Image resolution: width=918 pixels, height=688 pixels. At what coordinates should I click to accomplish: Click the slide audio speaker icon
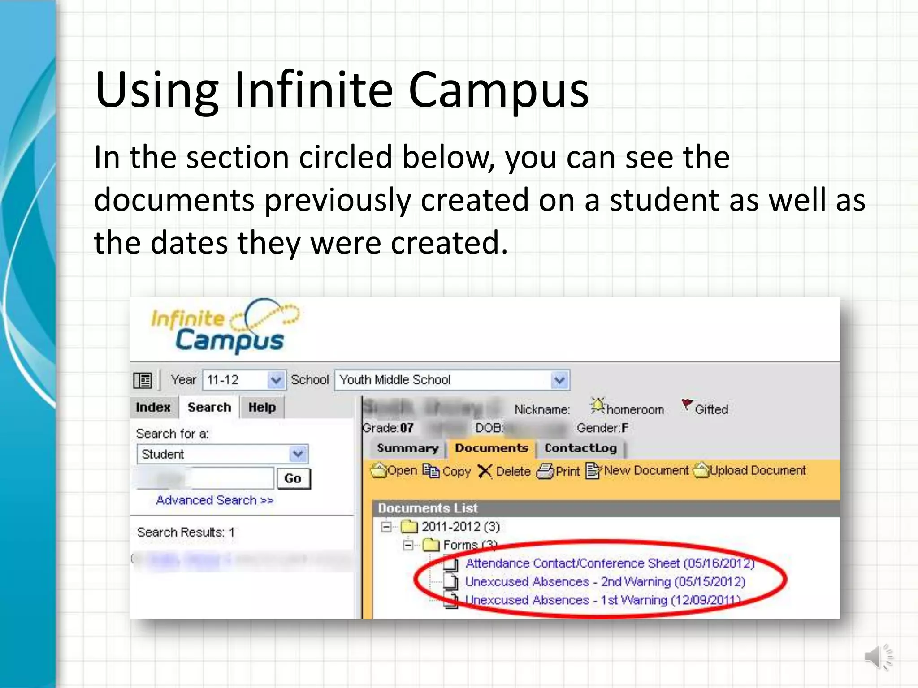[x=879, y=658]
